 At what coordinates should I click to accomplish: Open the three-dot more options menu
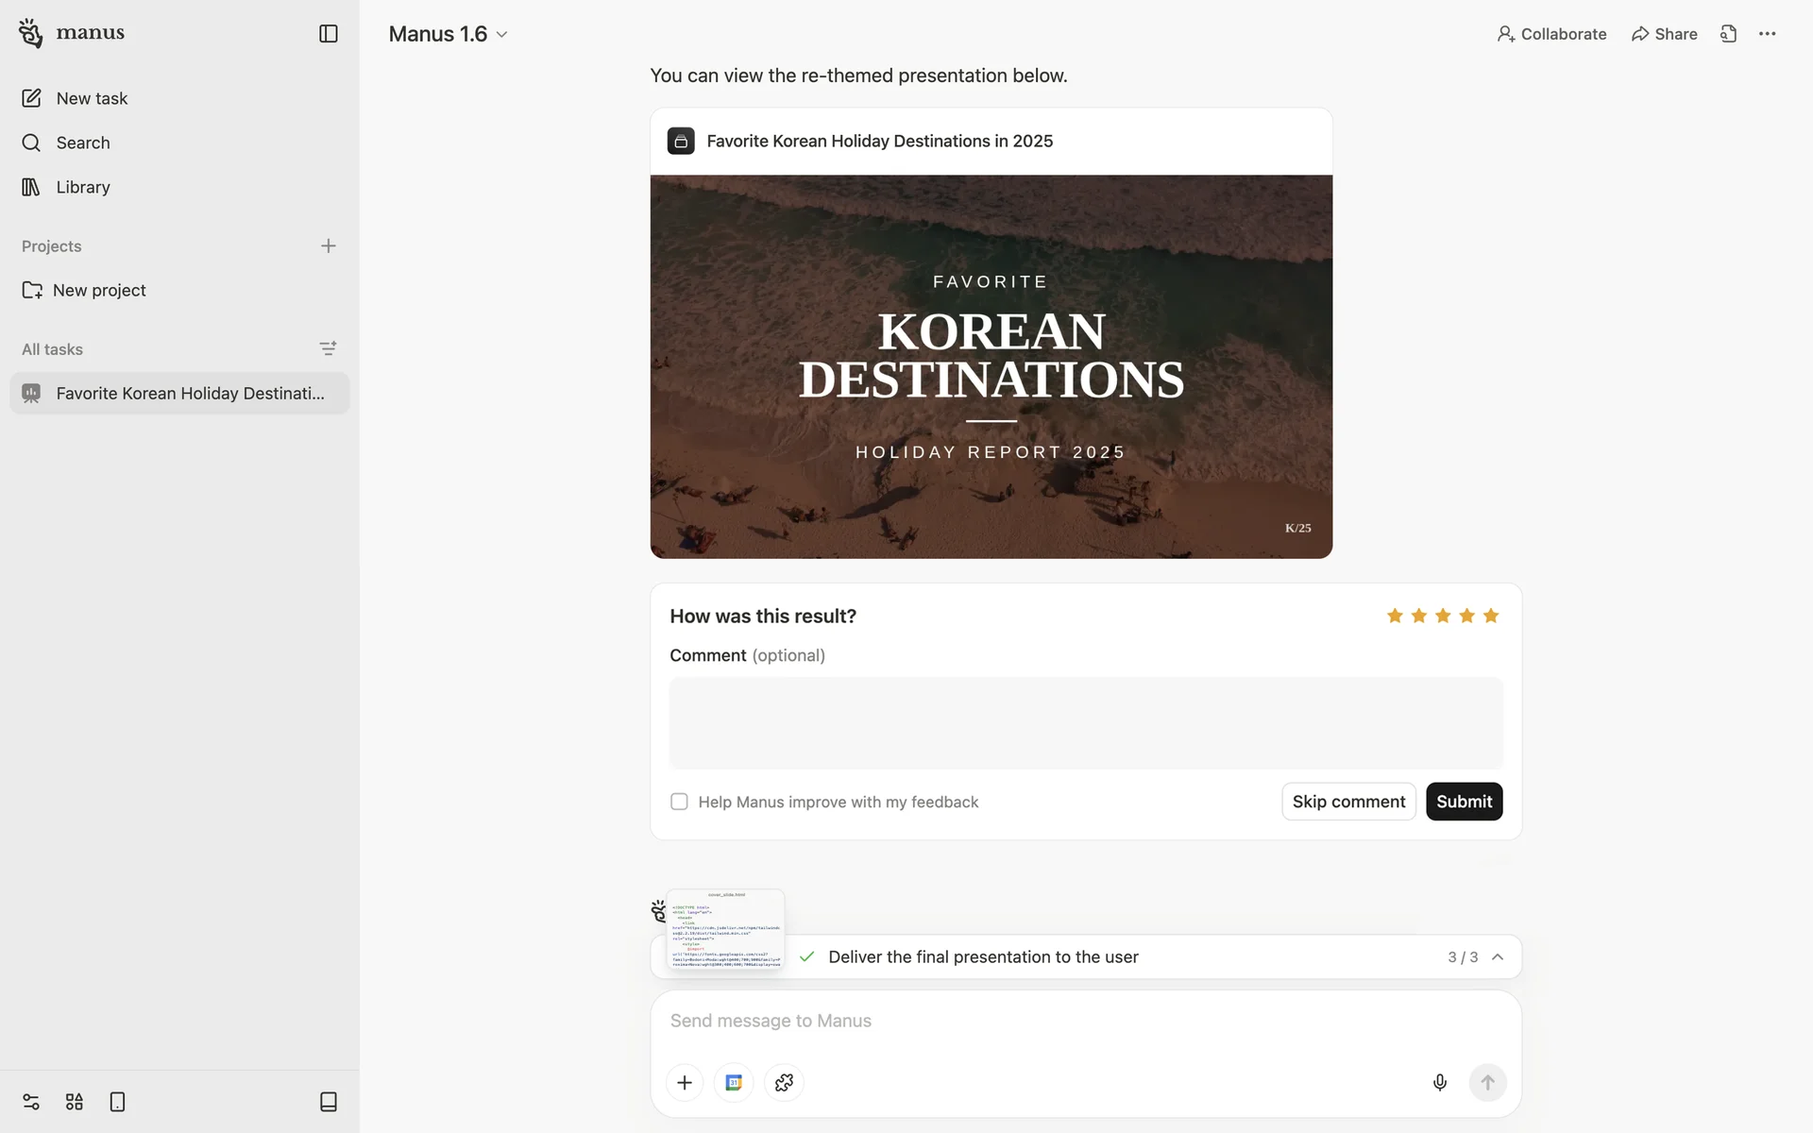(1767, 34)
